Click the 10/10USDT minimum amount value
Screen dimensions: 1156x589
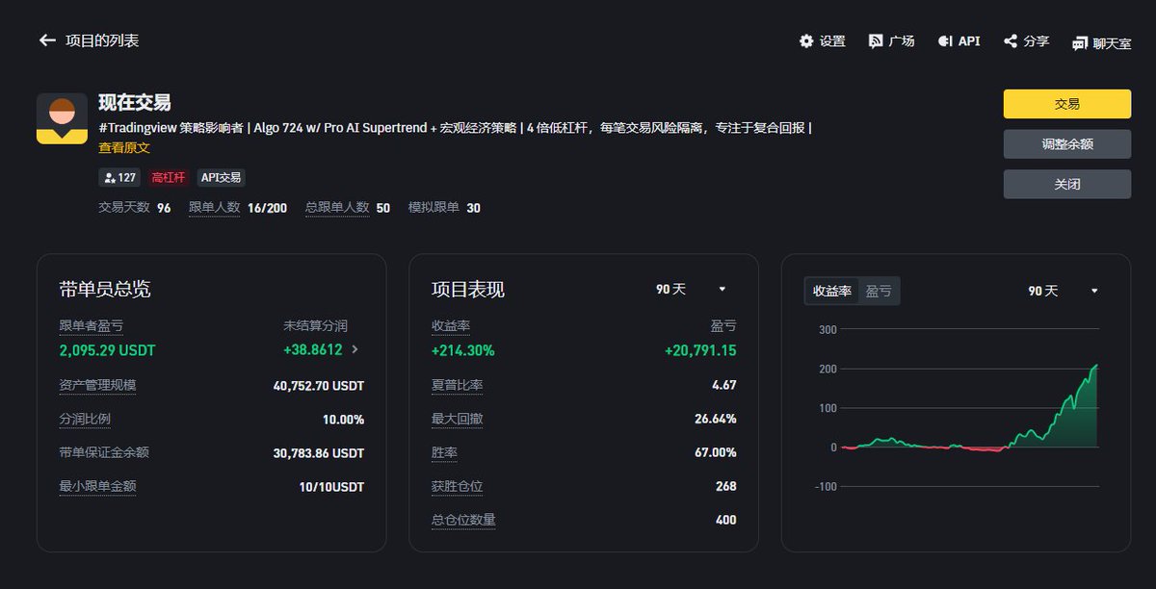point(332,486)
